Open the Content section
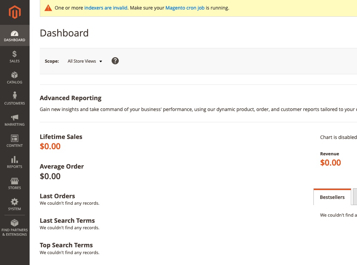Screen dimensions: 357x265 tap(14, 141)
